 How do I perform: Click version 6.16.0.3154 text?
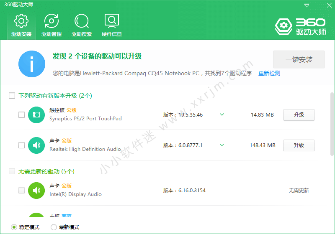click(184, 190)
